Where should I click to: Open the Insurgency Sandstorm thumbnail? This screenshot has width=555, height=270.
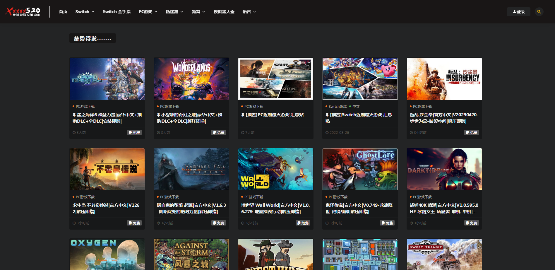coord(444,79)
